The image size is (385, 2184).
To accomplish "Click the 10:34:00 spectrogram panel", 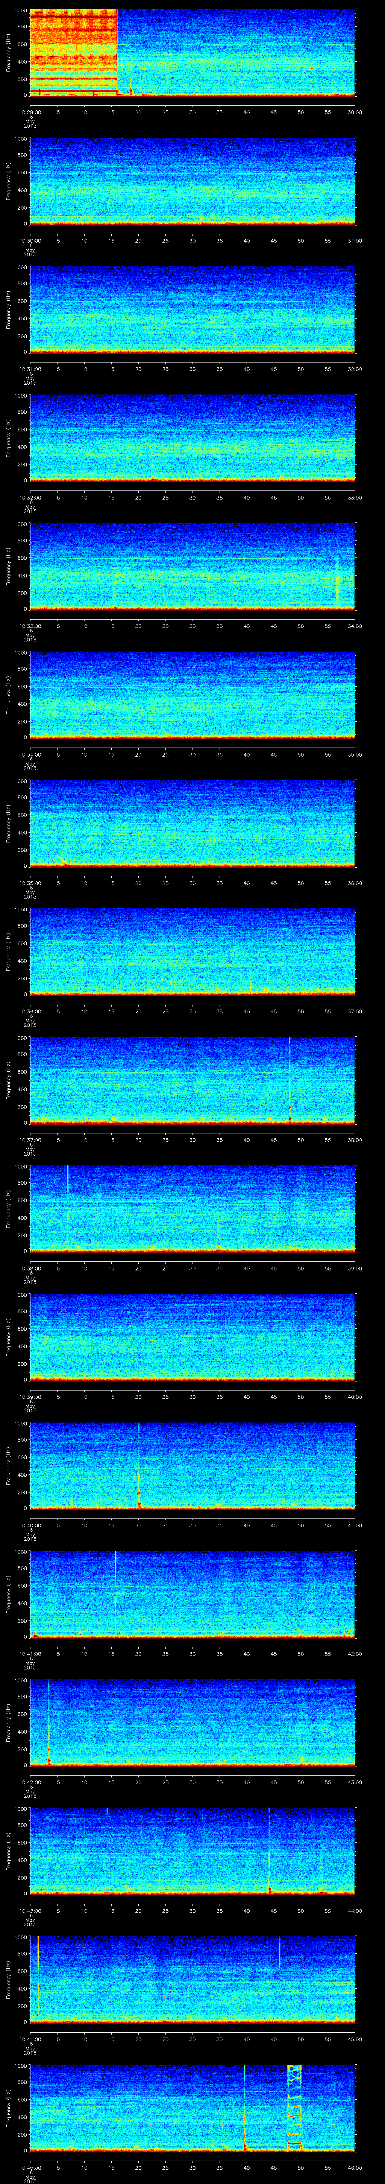I will point(192,695).
